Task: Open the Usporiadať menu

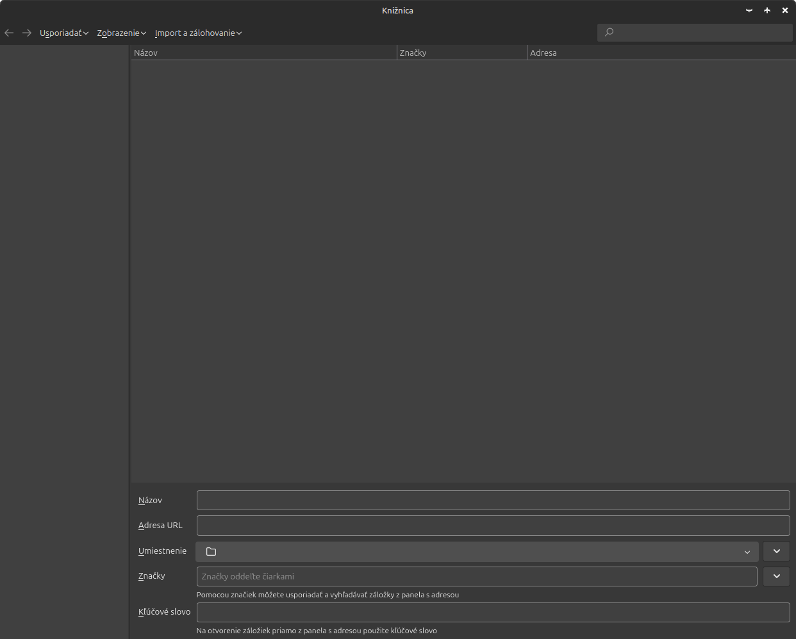Action: (64, 33)
